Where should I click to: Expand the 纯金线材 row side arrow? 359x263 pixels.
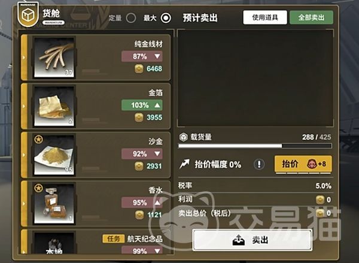coord(24,58)
